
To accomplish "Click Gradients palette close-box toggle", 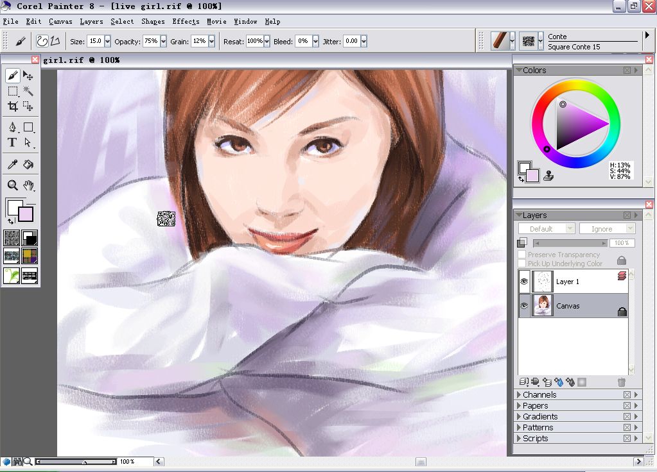I will 627,417.
